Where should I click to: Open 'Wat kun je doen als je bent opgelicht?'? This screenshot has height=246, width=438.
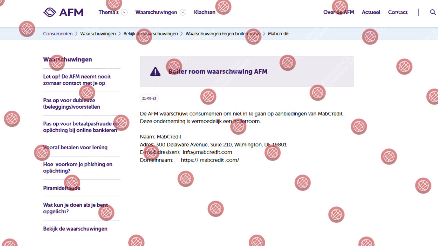tap(76, 208)
